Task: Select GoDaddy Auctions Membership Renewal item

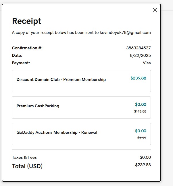Action: coord(57,133)
